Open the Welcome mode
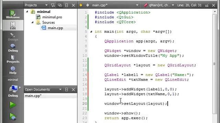 pos(13,14)
